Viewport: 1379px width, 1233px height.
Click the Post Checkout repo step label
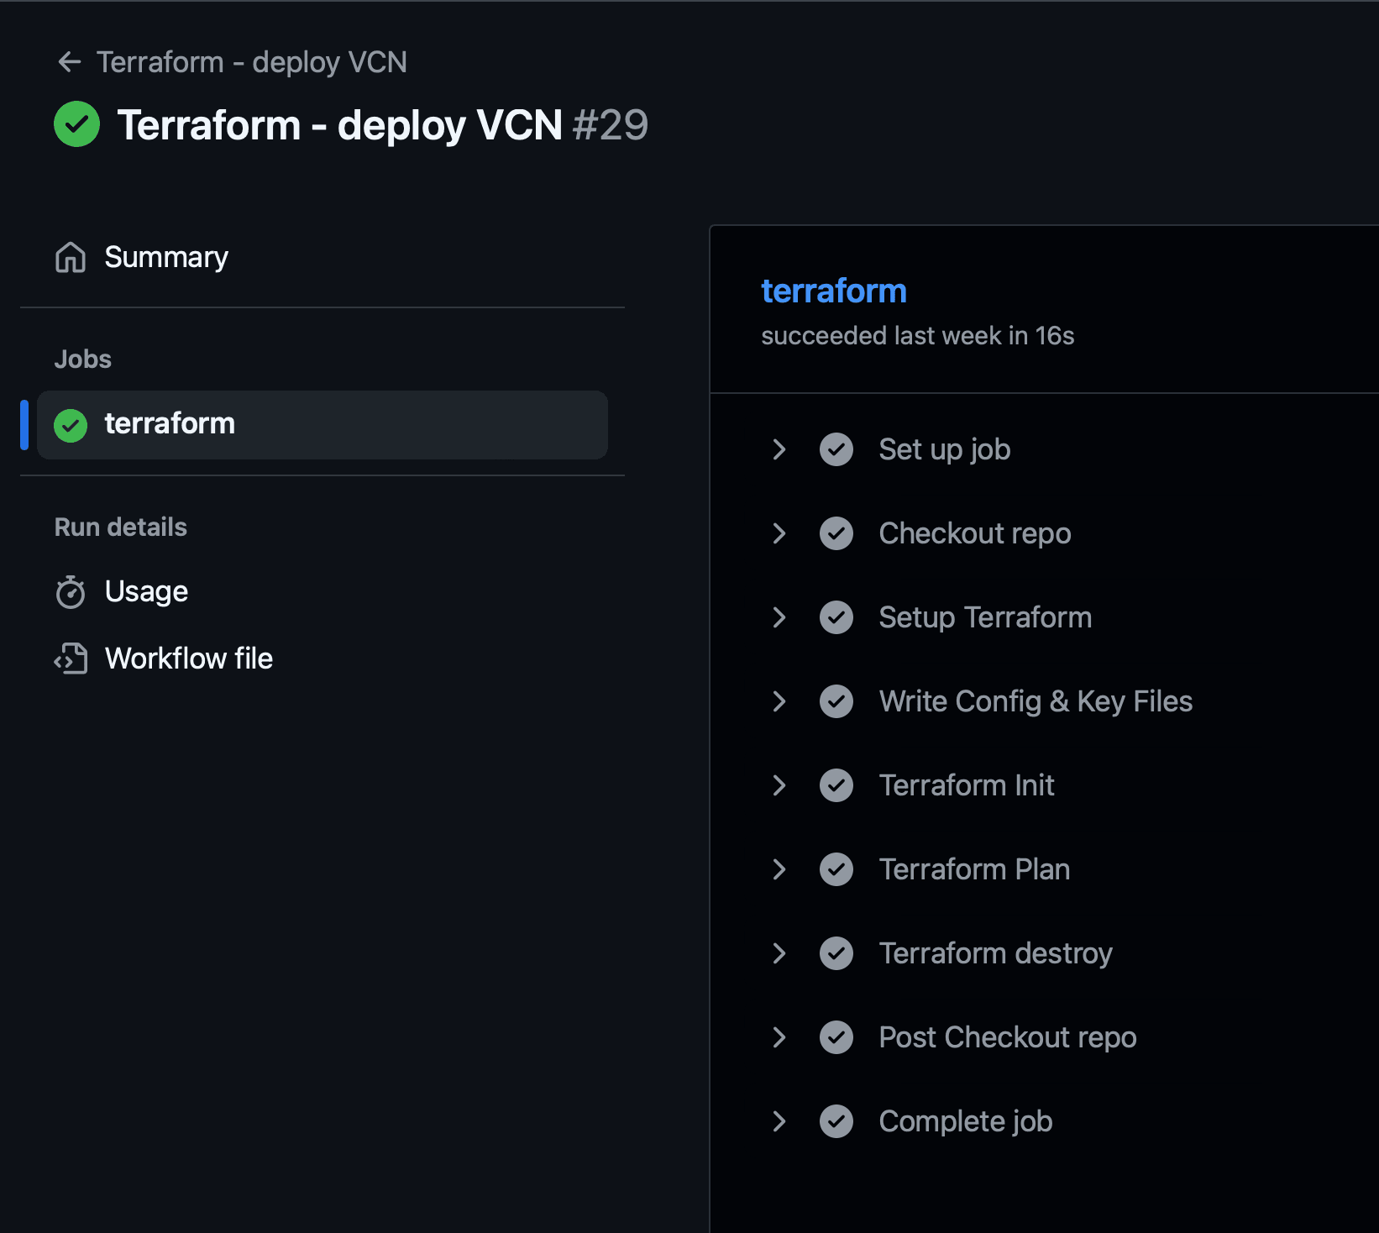(x=1008, y=1037)
